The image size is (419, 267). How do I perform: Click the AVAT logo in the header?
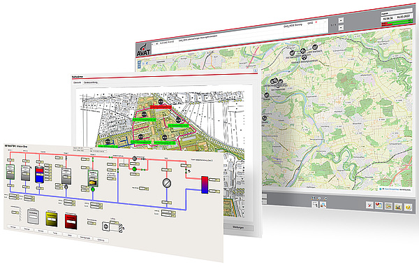[x=143, y=50]
